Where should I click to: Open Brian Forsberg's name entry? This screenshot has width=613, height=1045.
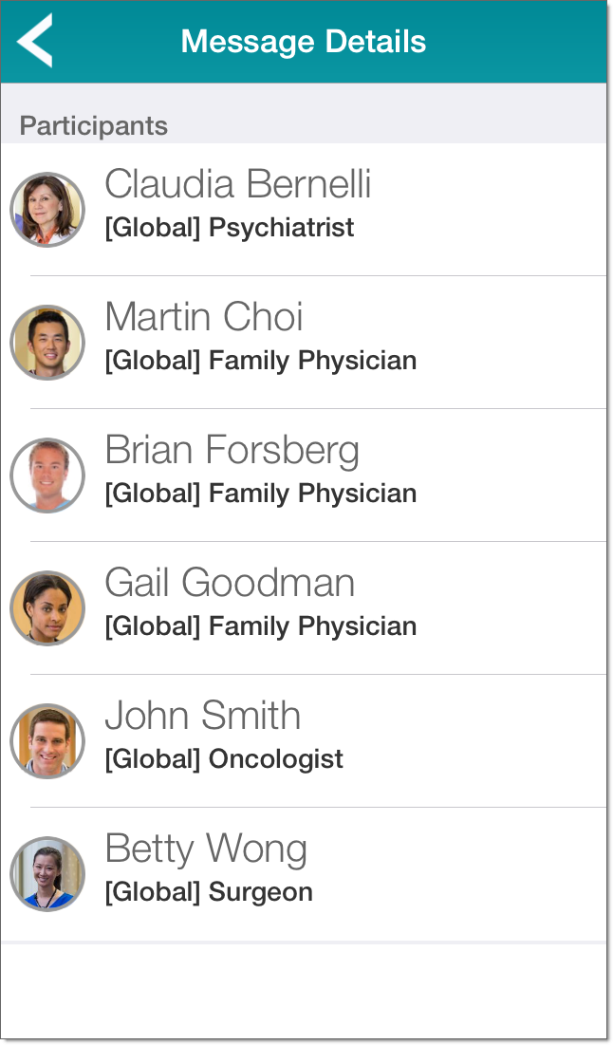click(x=232, y=451)
